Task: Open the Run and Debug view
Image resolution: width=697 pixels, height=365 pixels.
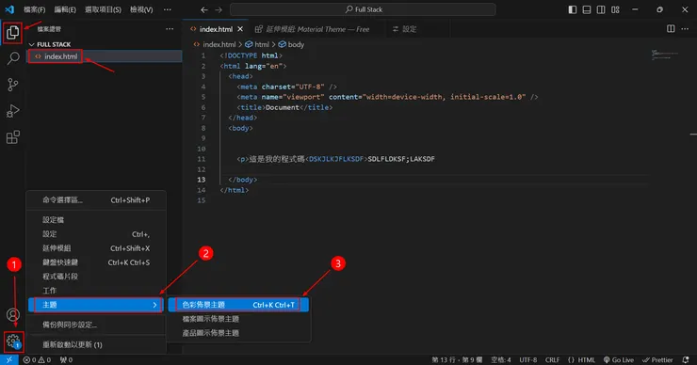Action: click(x=13, y=111)
